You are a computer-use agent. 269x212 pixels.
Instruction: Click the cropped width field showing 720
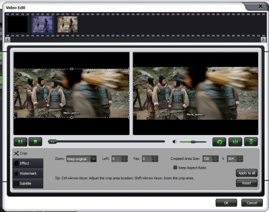click(208, 159)
